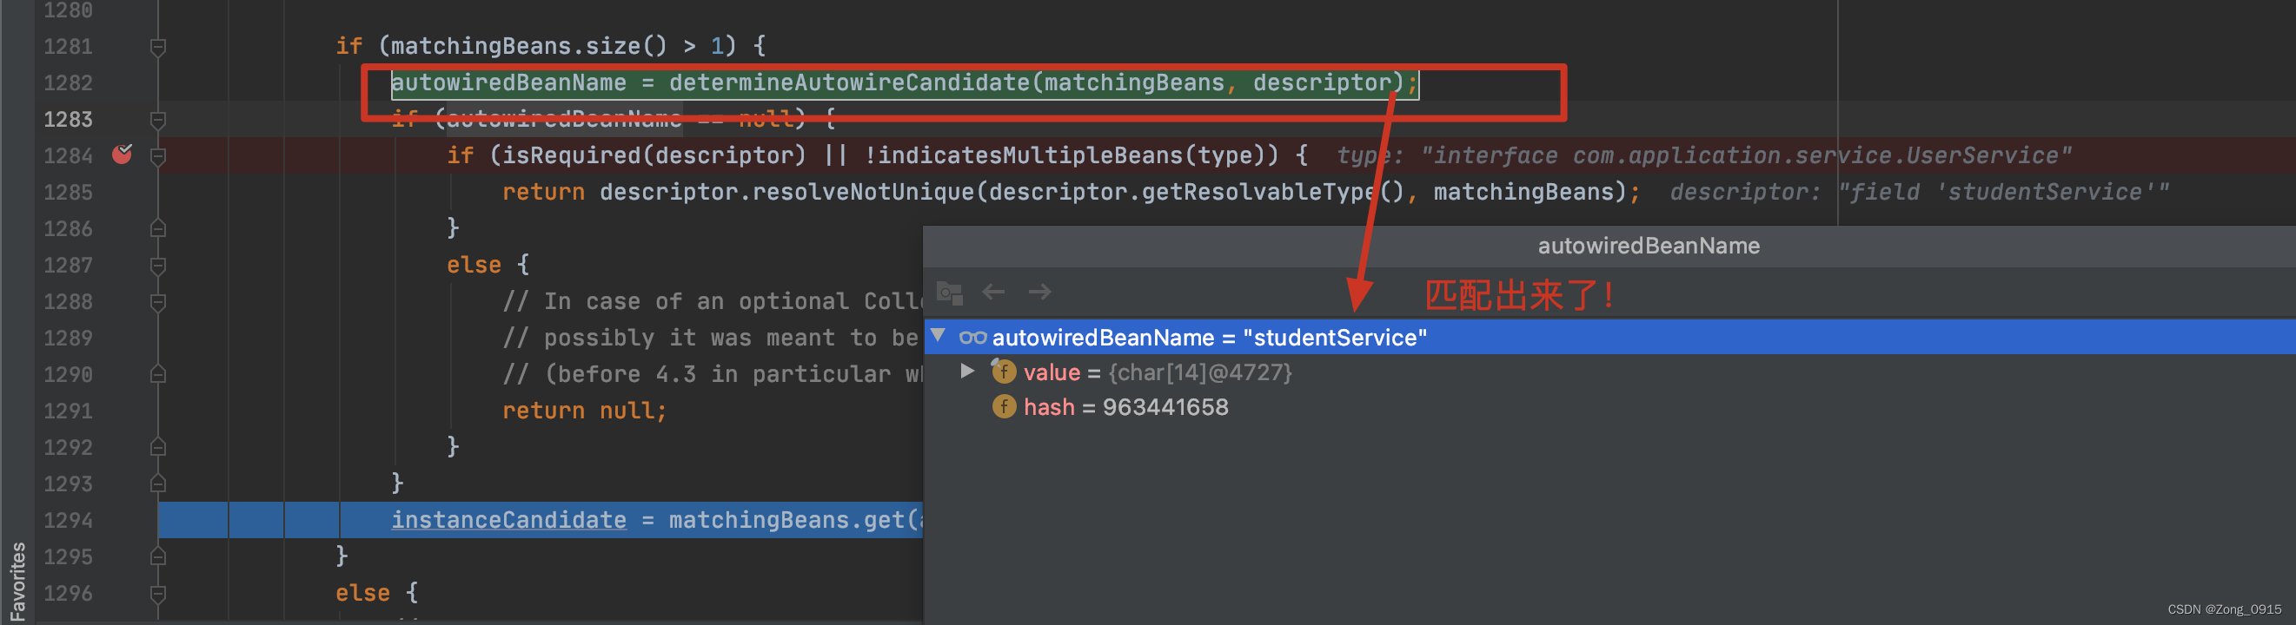The height and width of the screenshot is (625, 2296).
Task: Click the field icon next to hash
Action: [1004, 407]
